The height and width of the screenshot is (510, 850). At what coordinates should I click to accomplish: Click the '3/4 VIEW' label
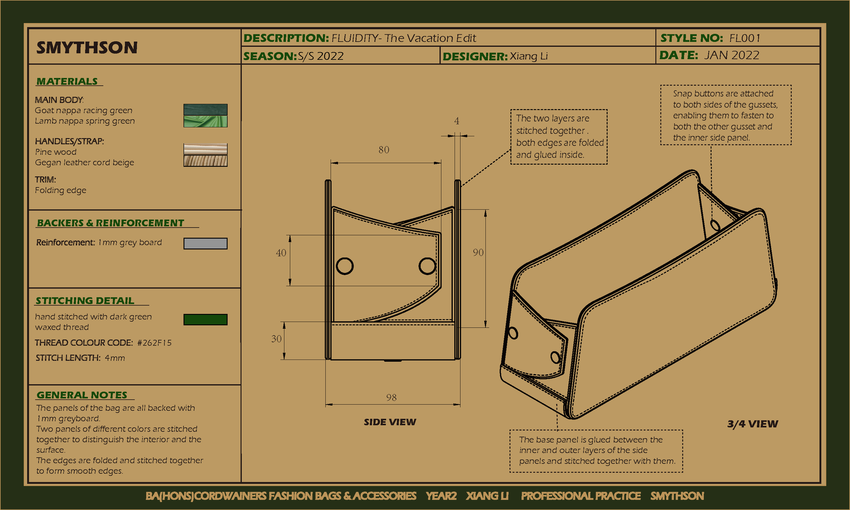click(x=752, y=424)
